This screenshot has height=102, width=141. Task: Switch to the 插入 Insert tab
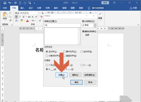coord(22,8)
